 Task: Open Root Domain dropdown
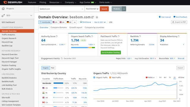(92, 9)
